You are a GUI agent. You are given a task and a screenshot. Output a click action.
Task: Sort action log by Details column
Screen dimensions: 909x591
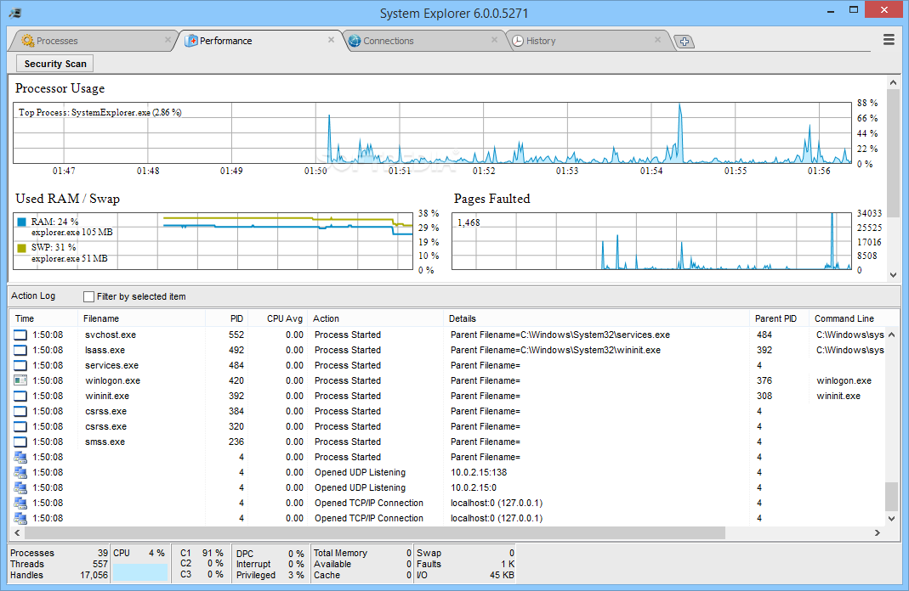pyautogui.click(x=597, y=318)
